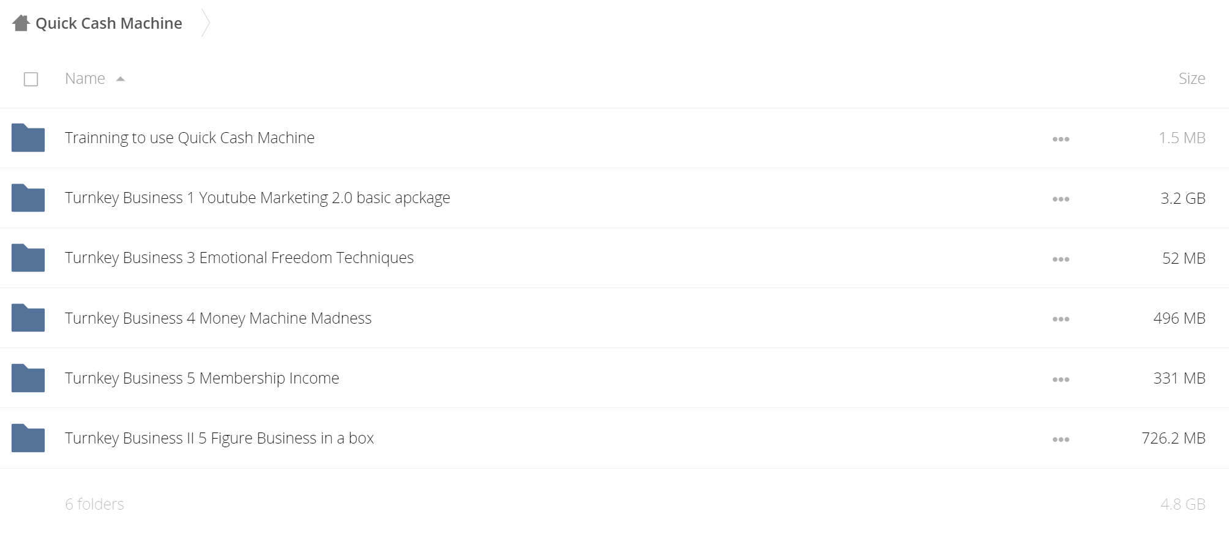This screenshot has width=1229, height=542.
Task: Toggle the Name sort arrow
Action: [121, 79]
